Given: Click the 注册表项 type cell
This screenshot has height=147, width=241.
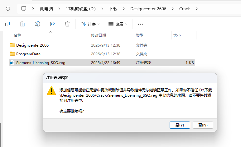Looking at the screenshot, I should click(143, 62).
